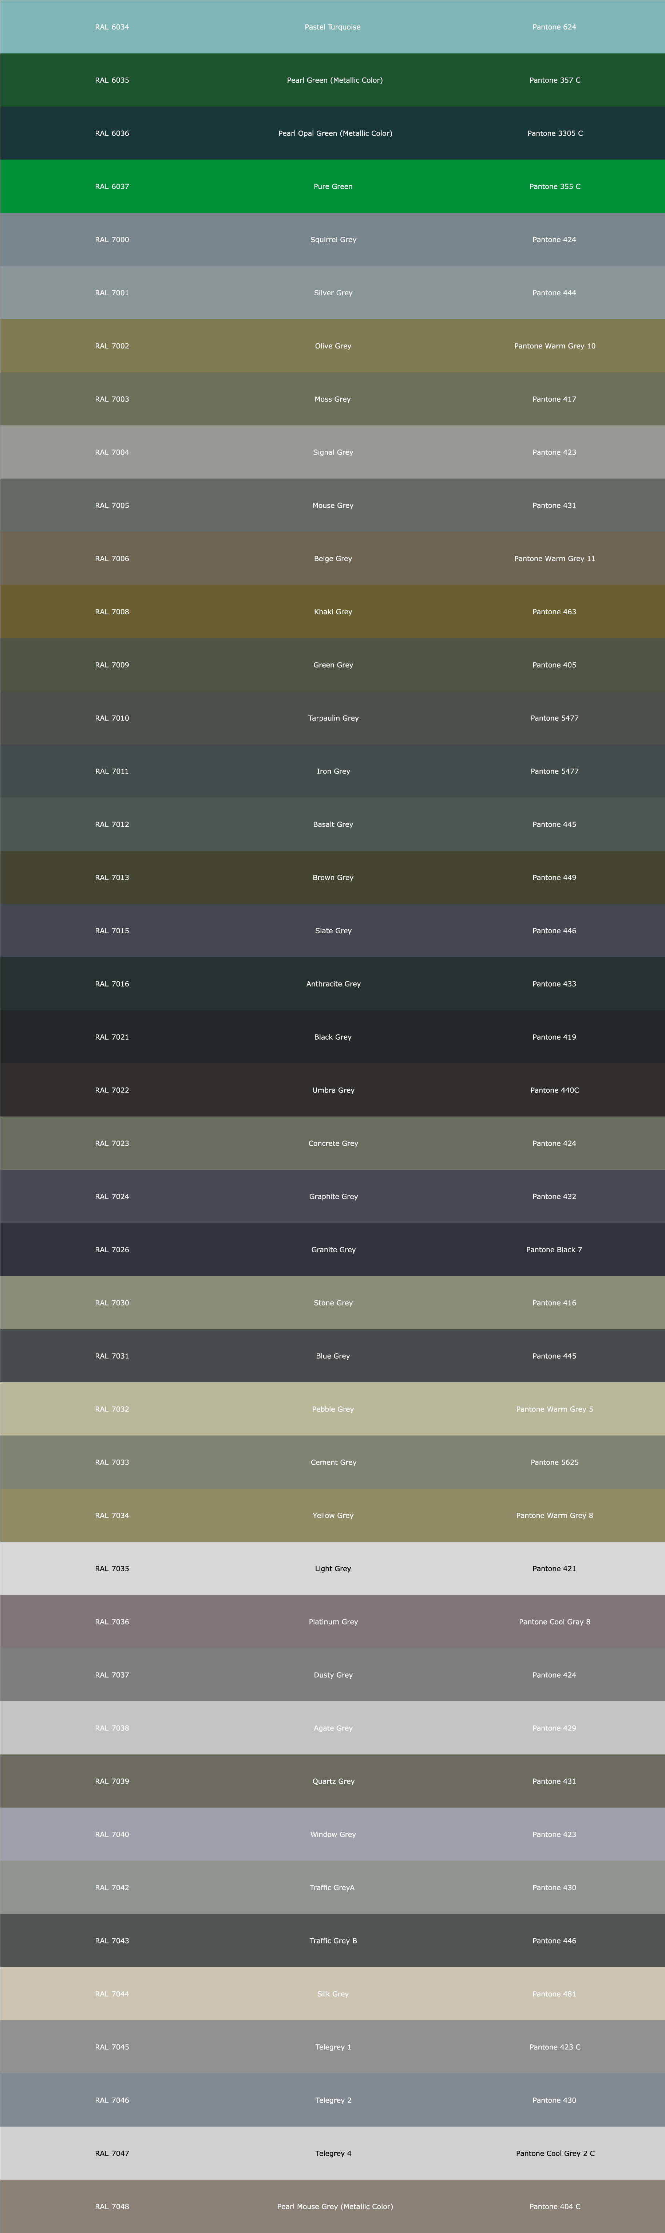Click the Pantone 405 reference

[554, 665]
